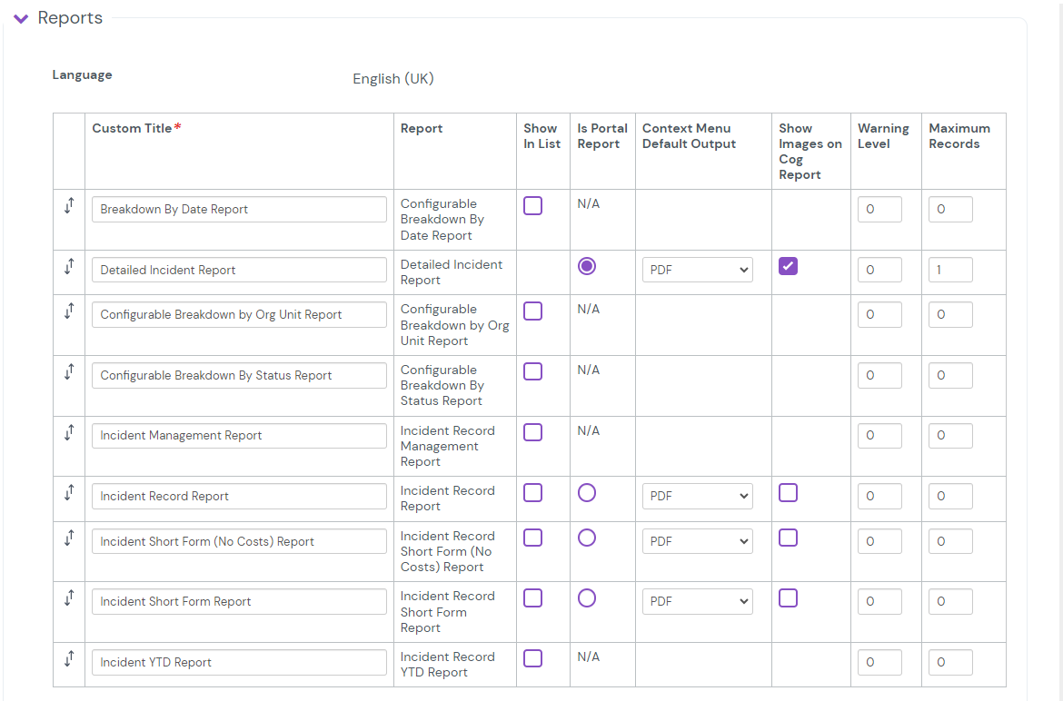
Task: Open output dropdown for Detailed Incident Report
Action: (x=697, y=270)
